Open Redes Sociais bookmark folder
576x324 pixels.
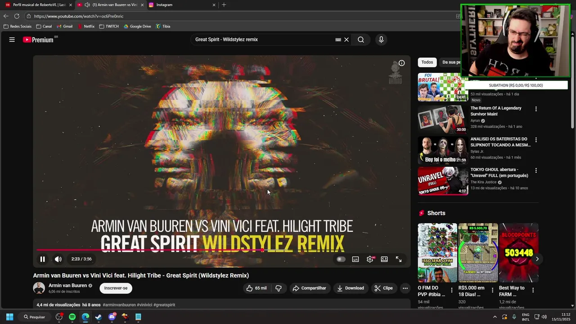pyautogui.click(x=18, y=27)
